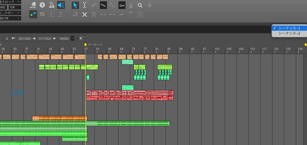Image resolution: width=307 pixels, height=145 pixels.
Task: Select the I-Beam selection tool
Action: click(85, 5)
